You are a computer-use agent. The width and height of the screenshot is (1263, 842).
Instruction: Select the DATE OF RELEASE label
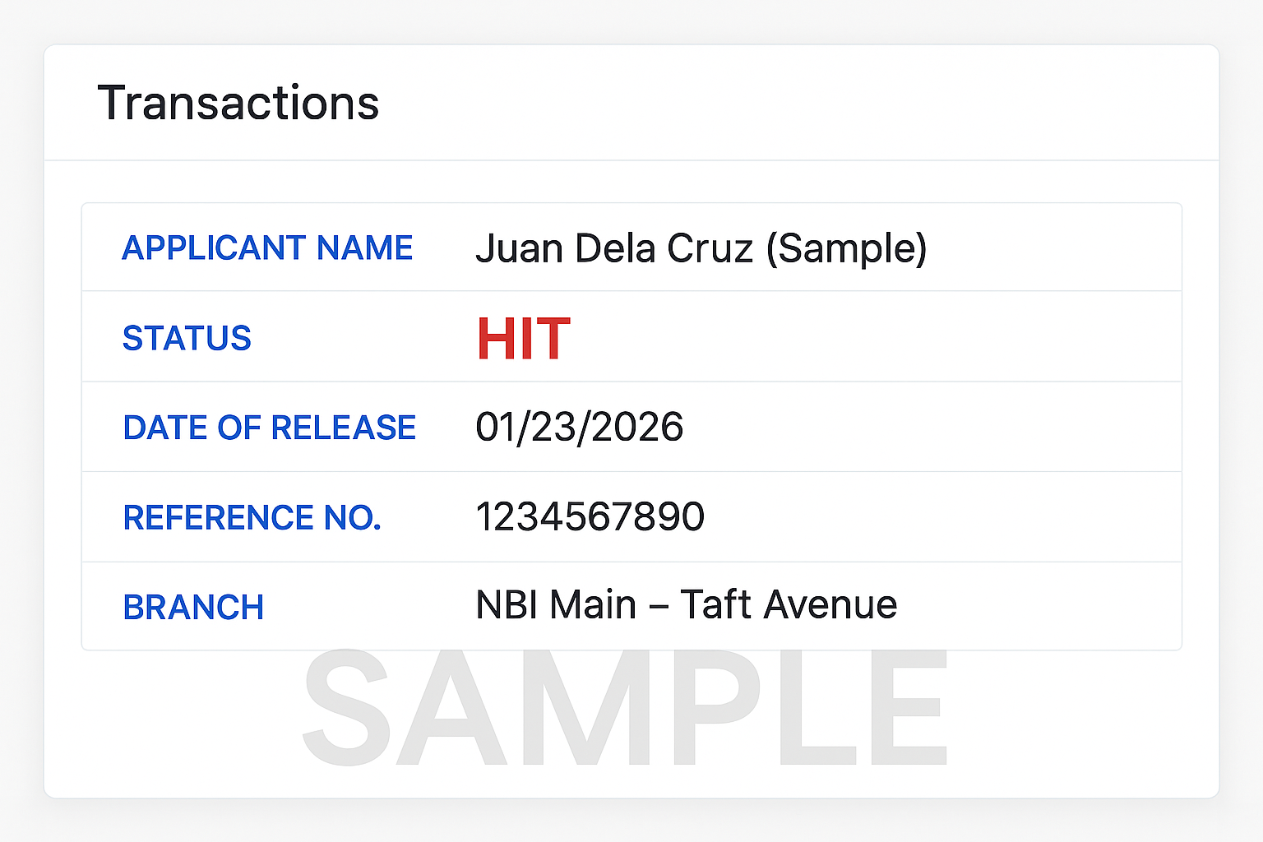point(270,427)
